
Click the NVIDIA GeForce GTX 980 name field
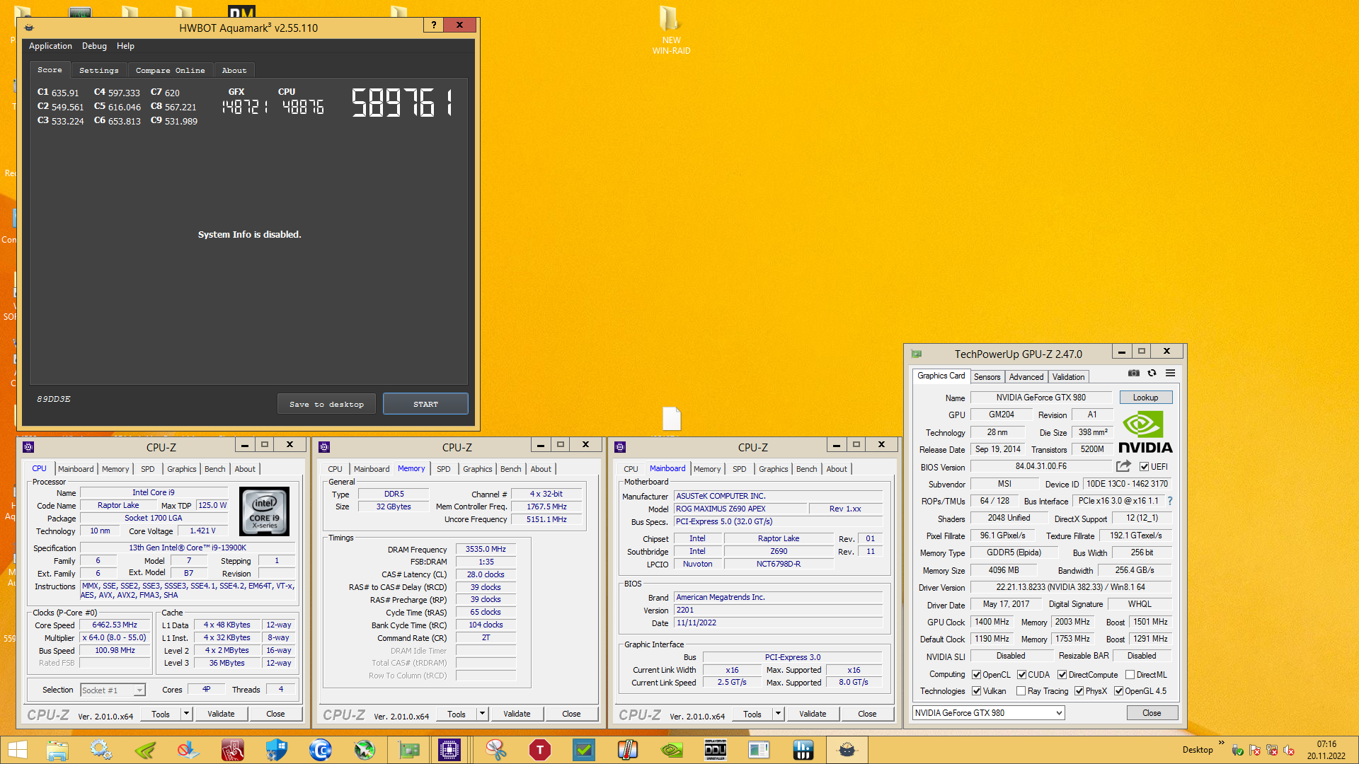click(1040, 398)
